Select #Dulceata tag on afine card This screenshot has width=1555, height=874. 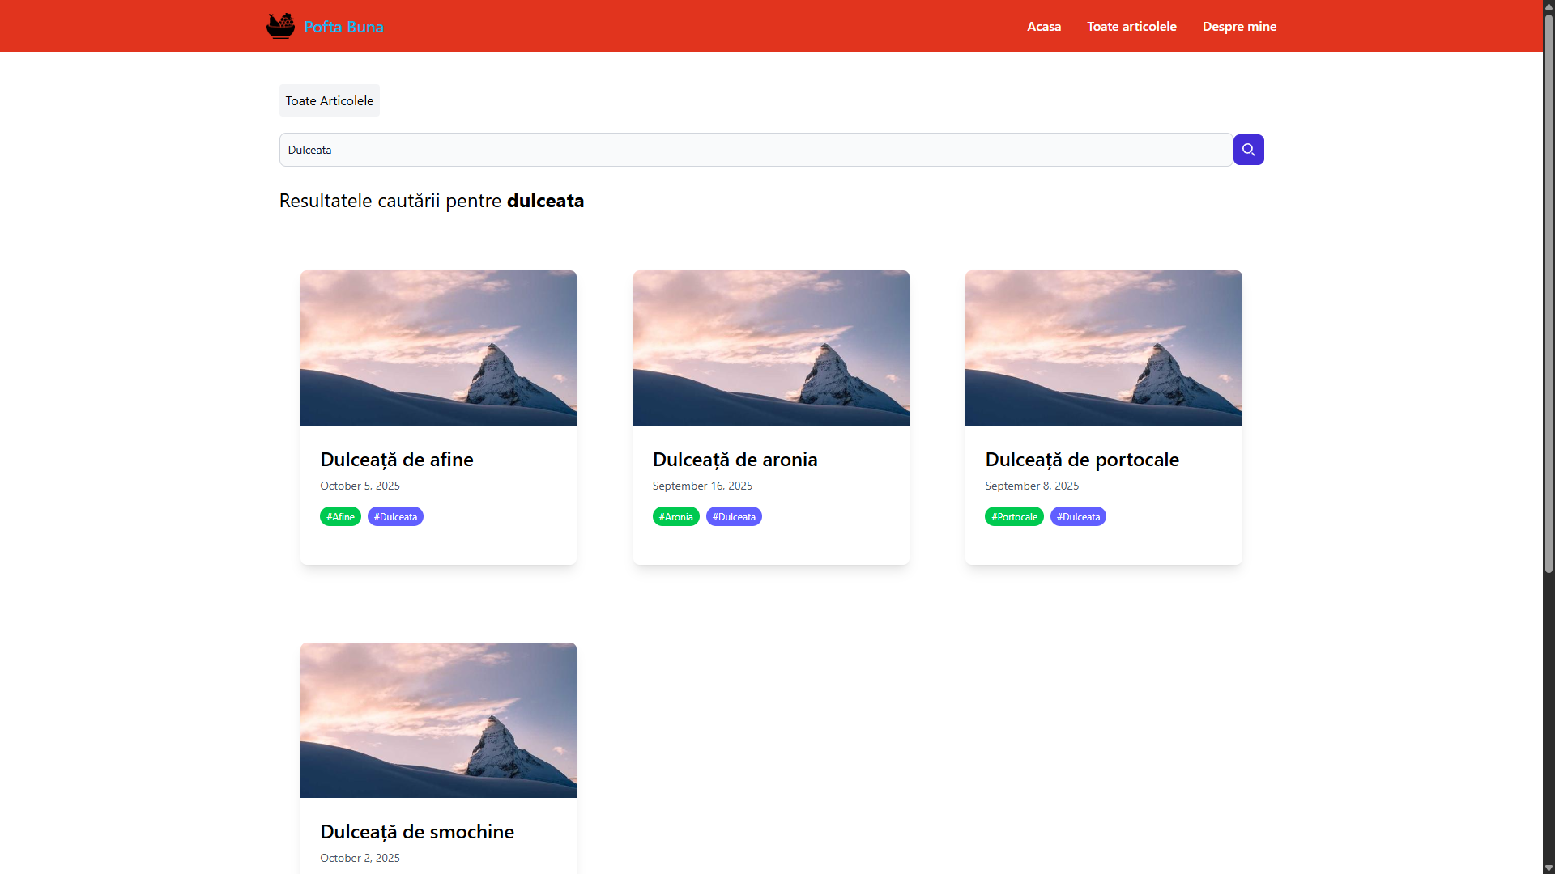coord(395,516)
